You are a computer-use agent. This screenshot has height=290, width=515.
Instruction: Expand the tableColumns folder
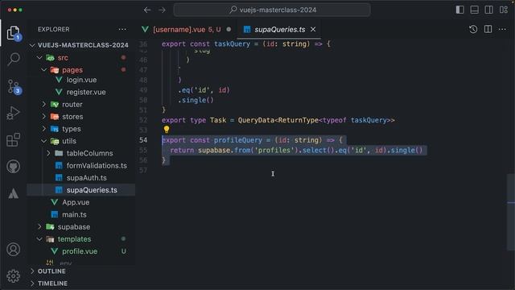pos(48,153)
